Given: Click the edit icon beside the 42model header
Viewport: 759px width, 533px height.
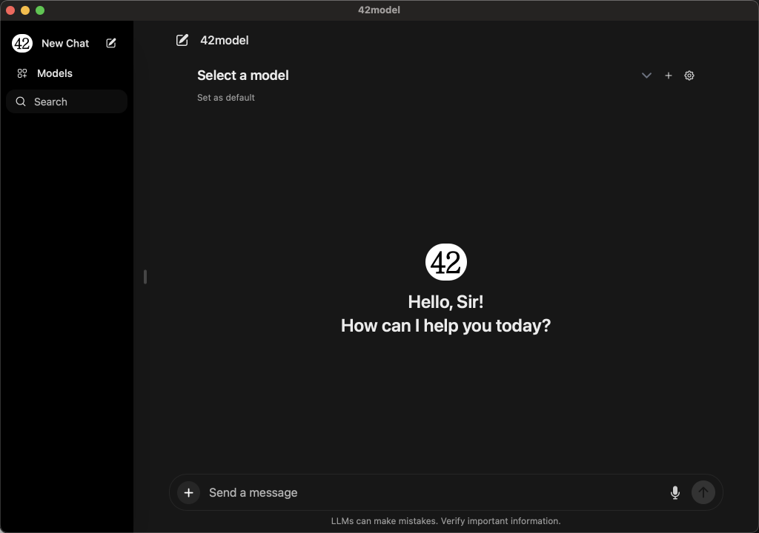Looking at the screenshot, I should tap(182, 40).
